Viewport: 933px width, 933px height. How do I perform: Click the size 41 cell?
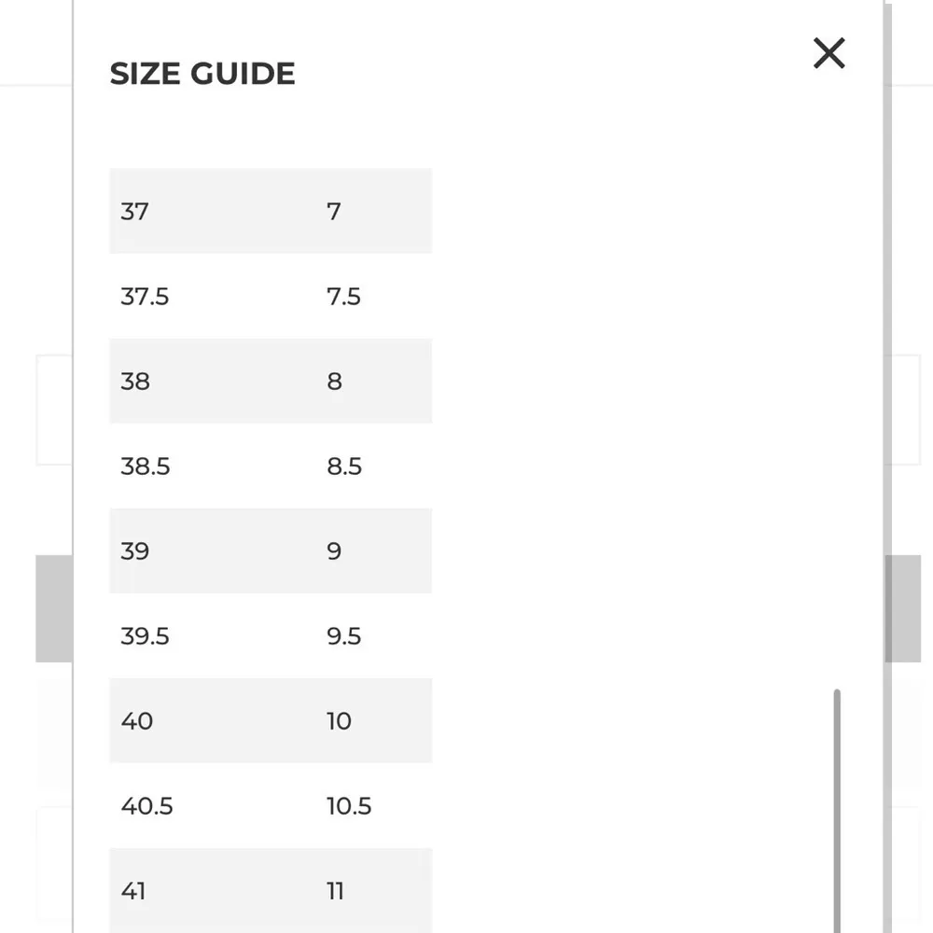134,891
